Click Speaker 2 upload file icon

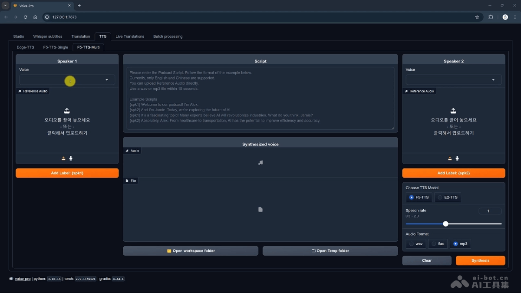(x=450, y=158)
